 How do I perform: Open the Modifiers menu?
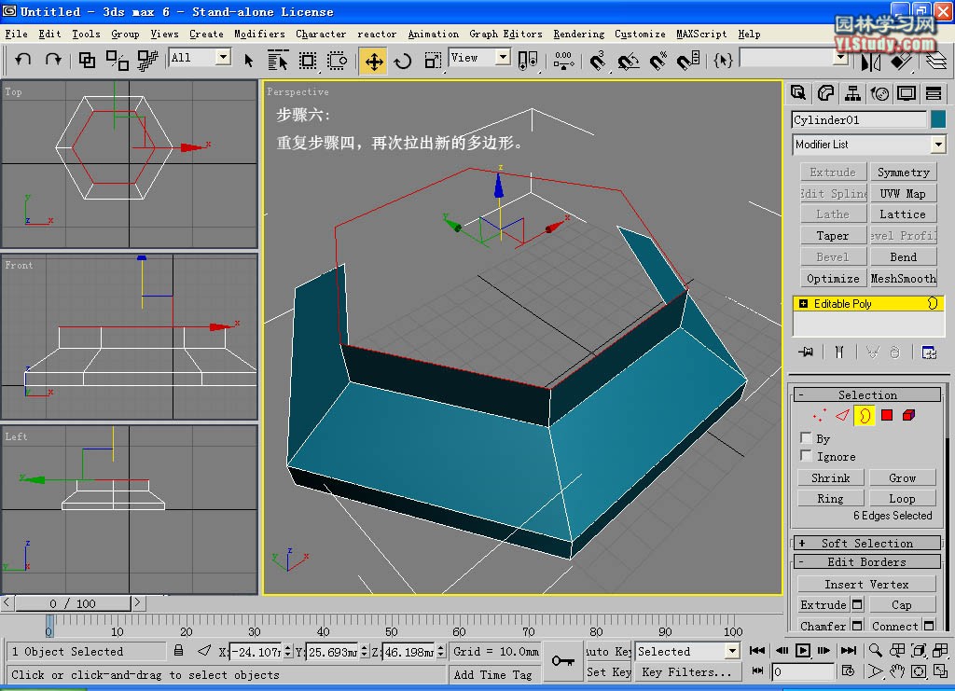click(x=259, y=35)
